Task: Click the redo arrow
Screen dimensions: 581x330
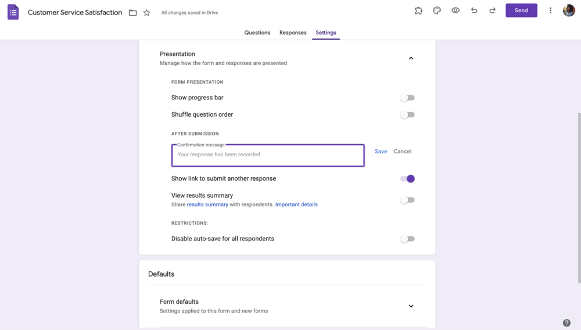Action: coord(493,10)
